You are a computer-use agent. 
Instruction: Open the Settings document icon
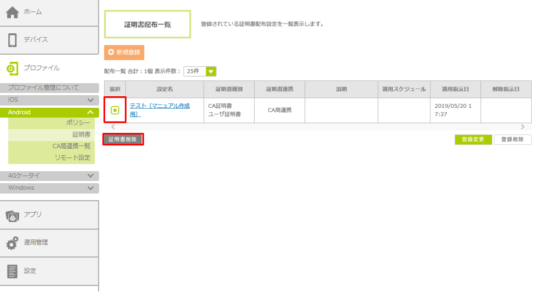pos(12,271)
